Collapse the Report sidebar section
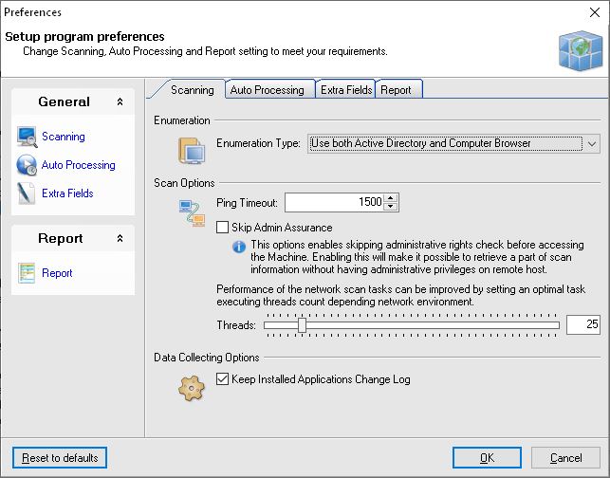 click(120, 239)
